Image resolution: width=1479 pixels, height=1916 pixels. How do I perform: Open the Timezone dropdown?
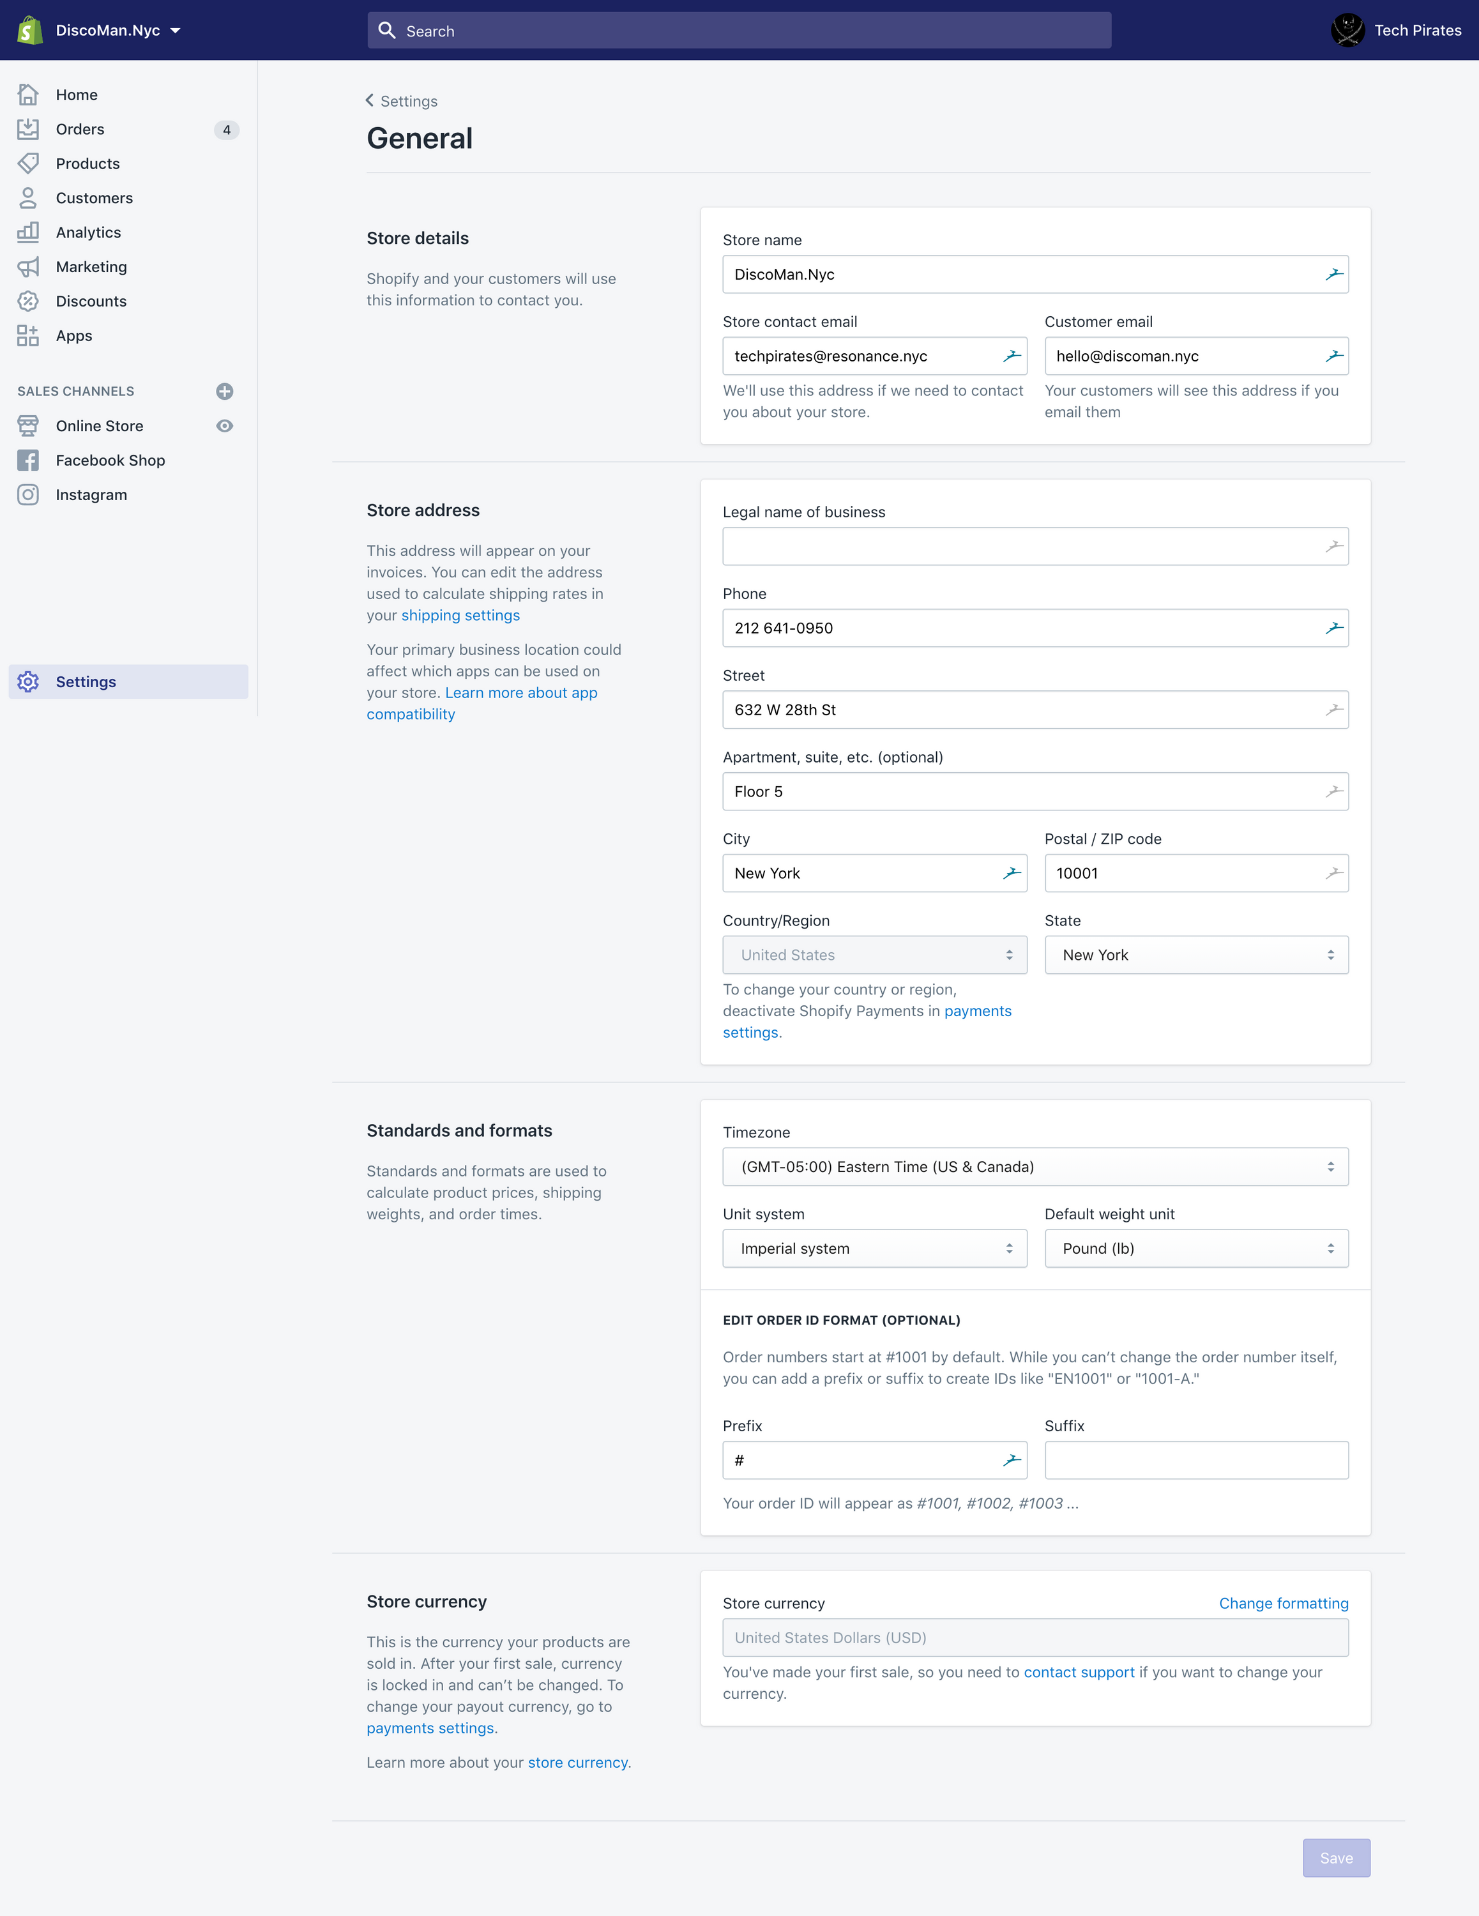pos(1035,1167)
